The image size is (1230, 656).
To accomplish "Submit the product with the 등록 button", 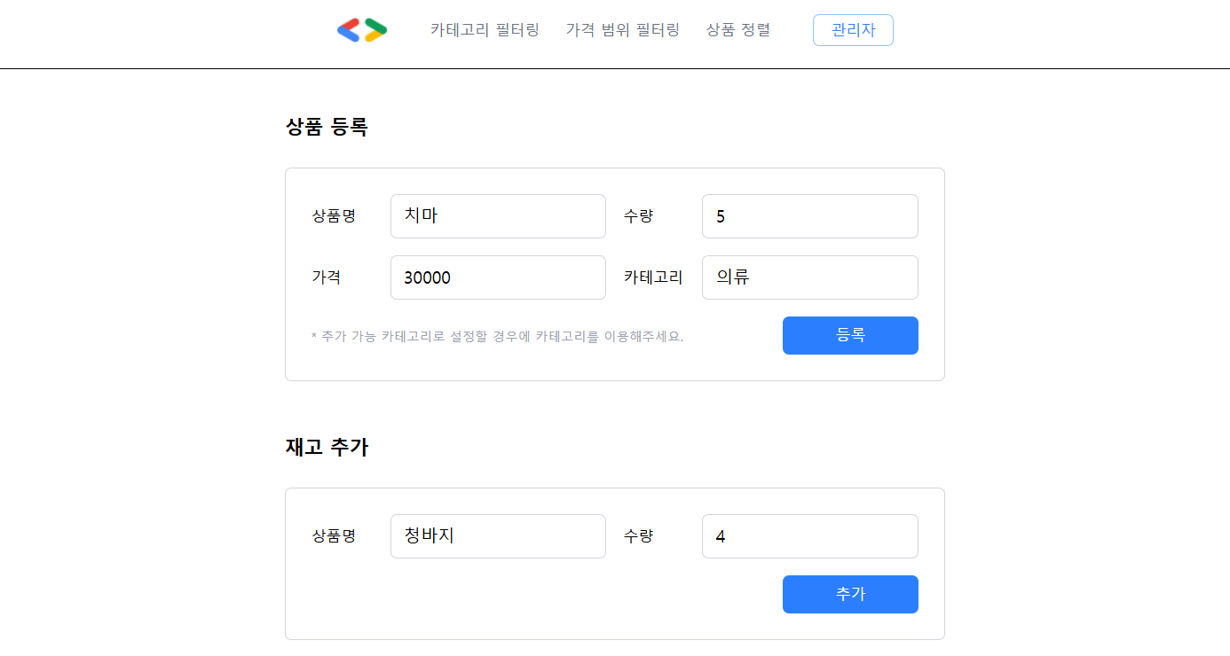I will point(850,335).
